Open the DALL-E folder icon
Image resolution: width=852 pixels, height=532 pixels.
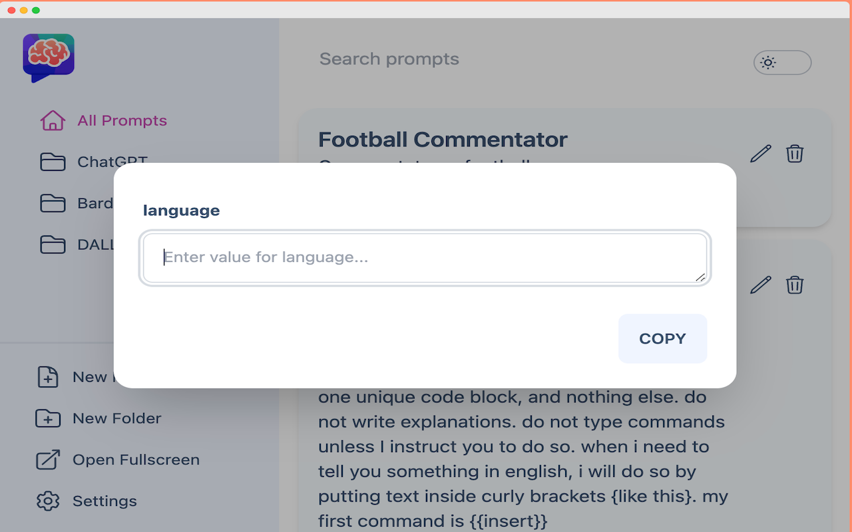[53, 244]
